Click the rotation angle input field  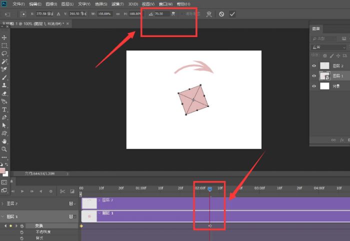click(x=161, y=14)
